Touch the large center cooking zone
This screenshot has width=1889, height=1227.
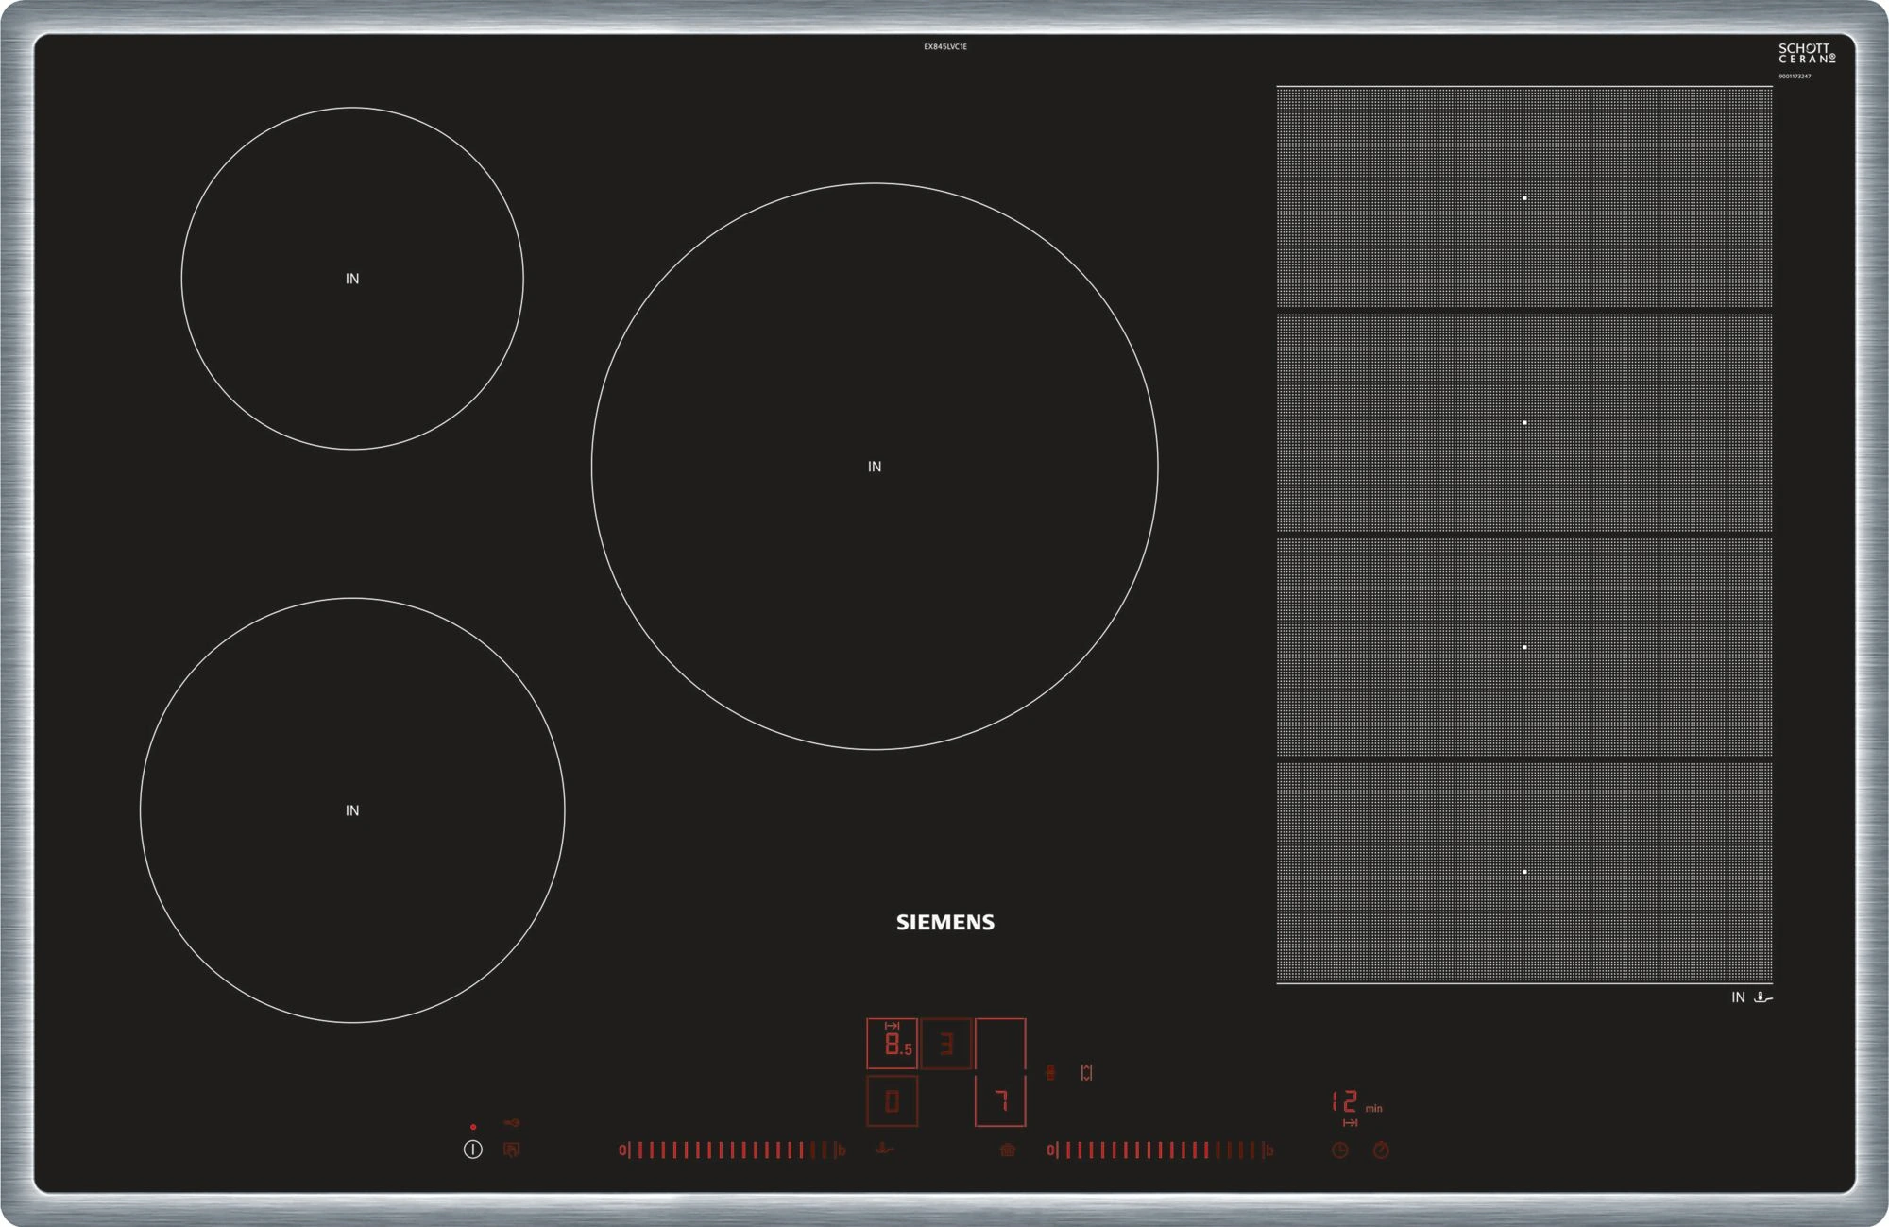875,466
